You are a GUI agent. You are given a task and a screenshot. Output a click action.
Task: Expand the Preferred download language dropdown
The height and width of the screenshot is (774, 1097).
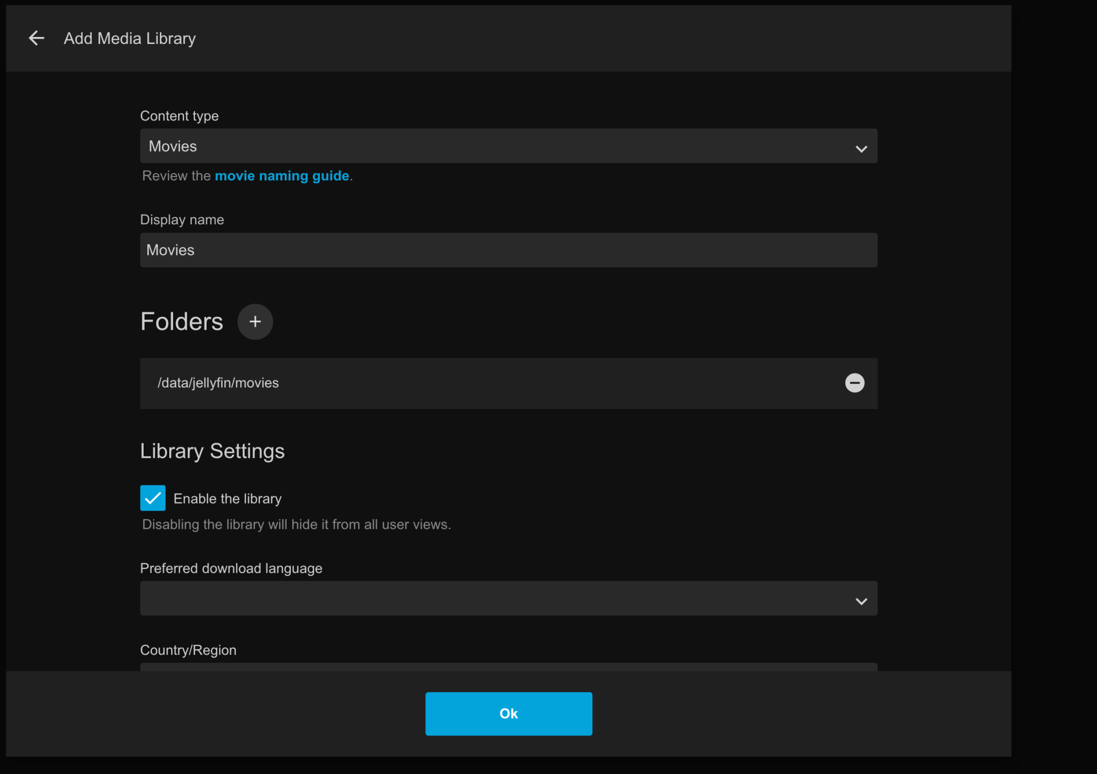[509, 598]
